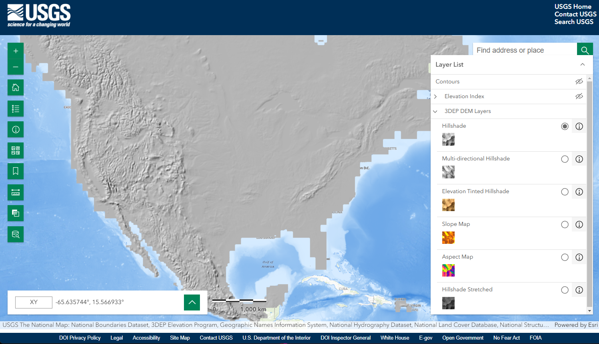Open the DOI Privacy Policy link

click(80, 338)
